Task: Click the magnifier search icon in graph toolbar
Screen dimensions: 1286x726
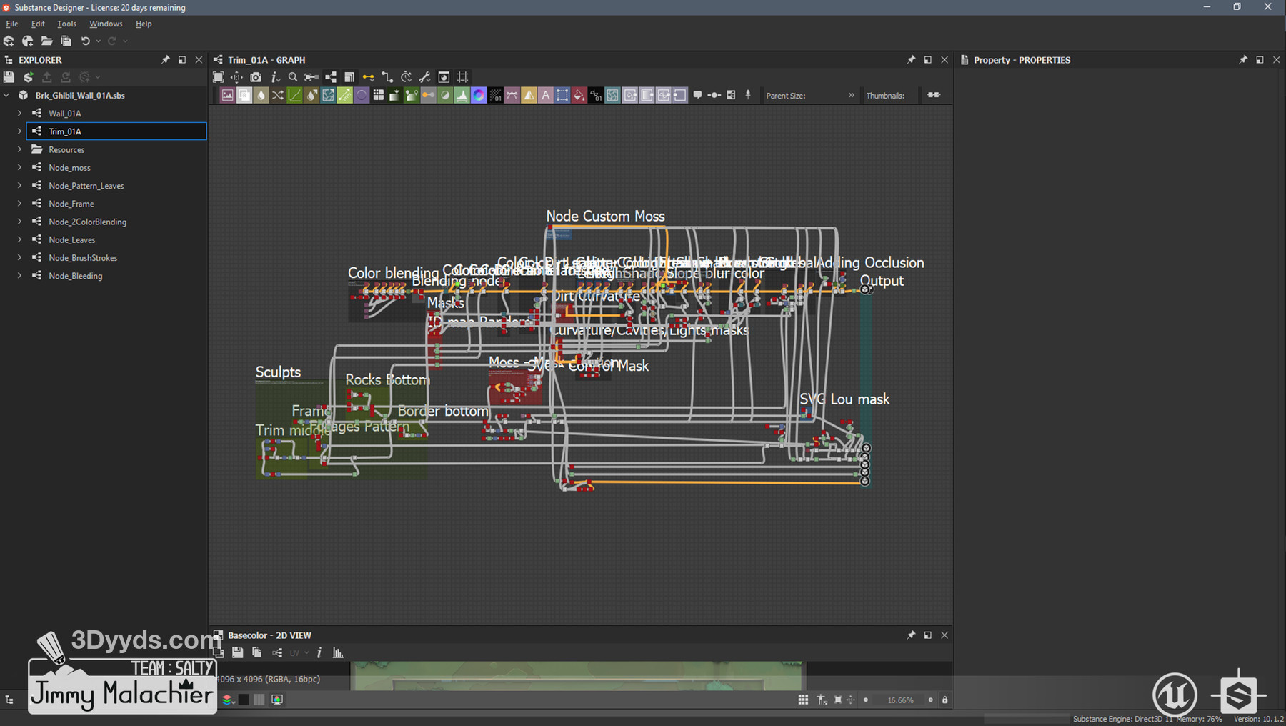Action: (x=293, y=77)
